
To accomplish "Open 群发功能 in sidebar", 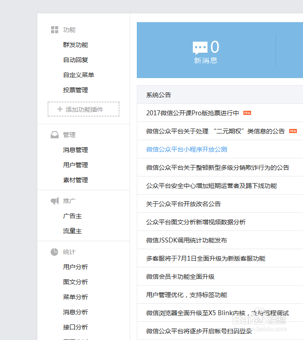I will 76,45.
